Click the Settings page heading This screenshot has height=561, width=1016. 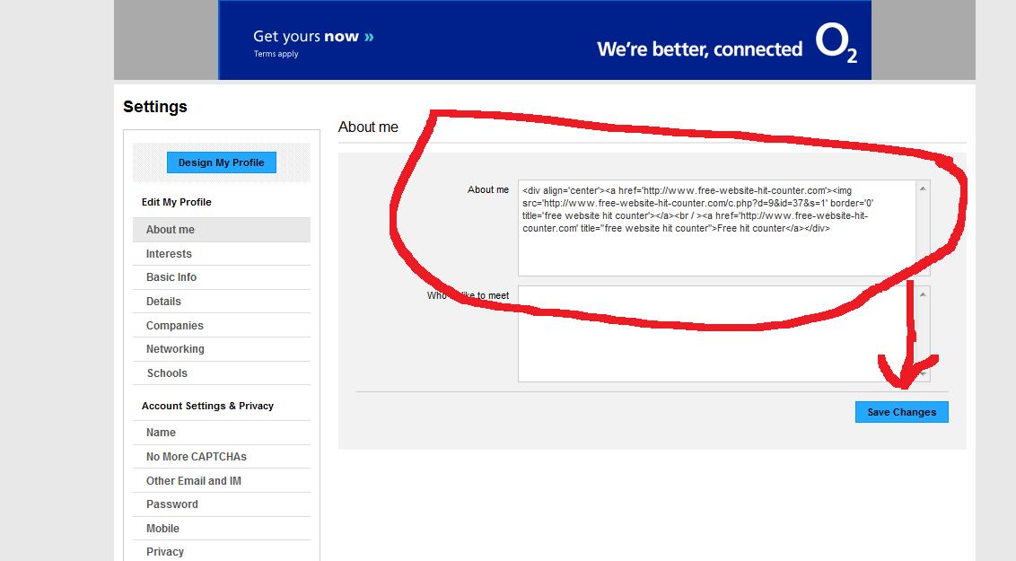[155, 107]
